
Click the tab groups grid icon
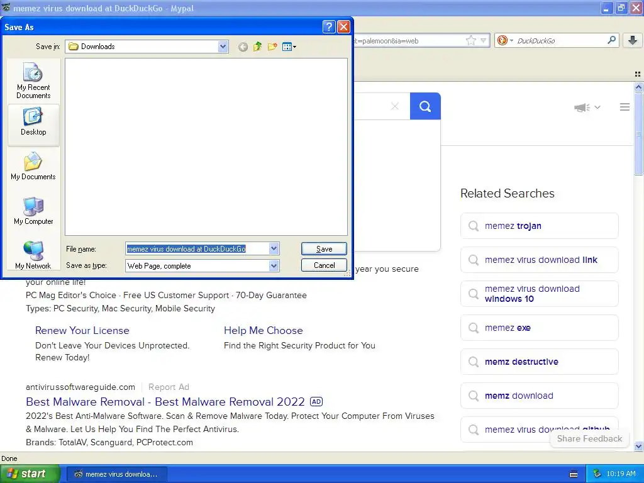point(638,74)
